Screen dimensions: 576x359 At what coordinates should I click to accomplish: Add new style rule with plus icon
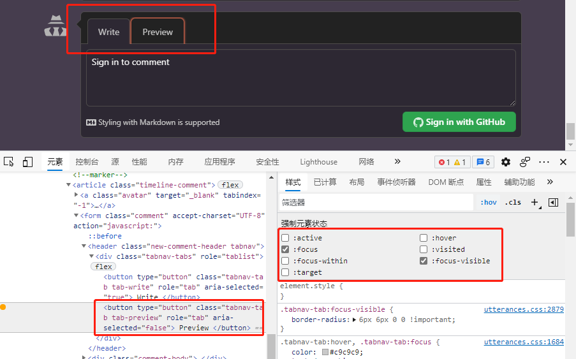[535, 202]
